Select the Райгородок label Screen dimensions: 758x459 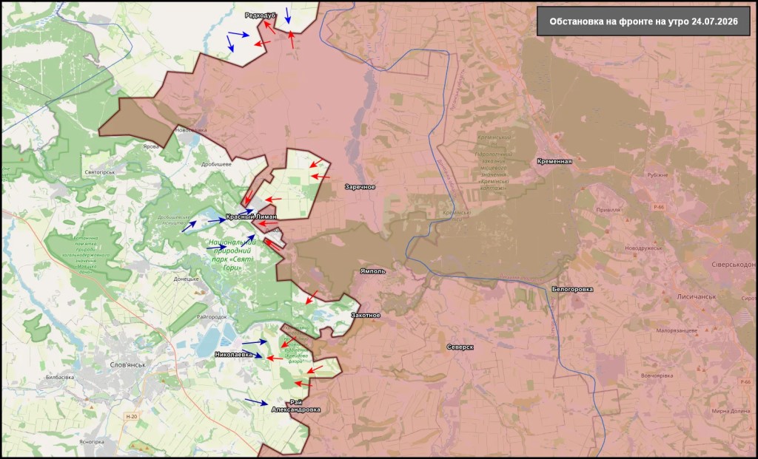click(212, 317)
